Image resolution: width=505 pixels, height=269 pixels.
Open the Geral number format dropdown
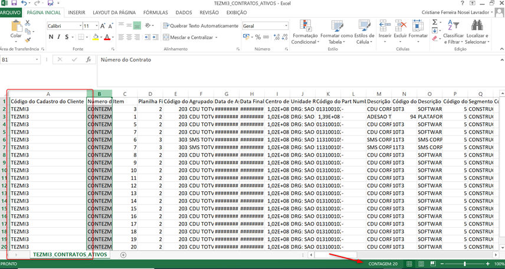[x=286, y=26]
